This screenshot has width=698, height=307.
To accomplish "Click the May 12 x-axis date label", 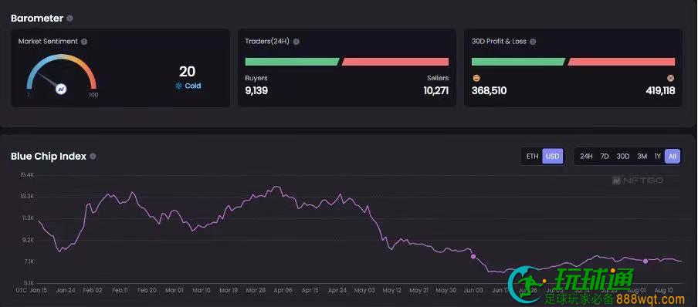I will click(x=391, y=290).
